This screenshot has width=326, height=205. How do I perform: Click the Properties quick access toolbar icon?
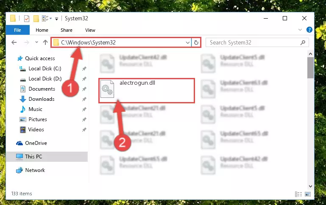coord(26,19)
